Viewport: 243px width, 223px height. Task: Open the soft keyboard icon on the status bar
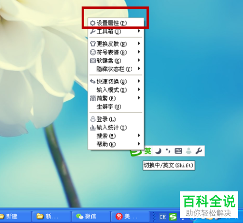point(178,151)
